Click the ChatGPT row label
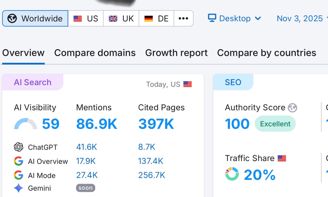The height and width of the screenshot is (197, 328). click(x=43, y=147)
